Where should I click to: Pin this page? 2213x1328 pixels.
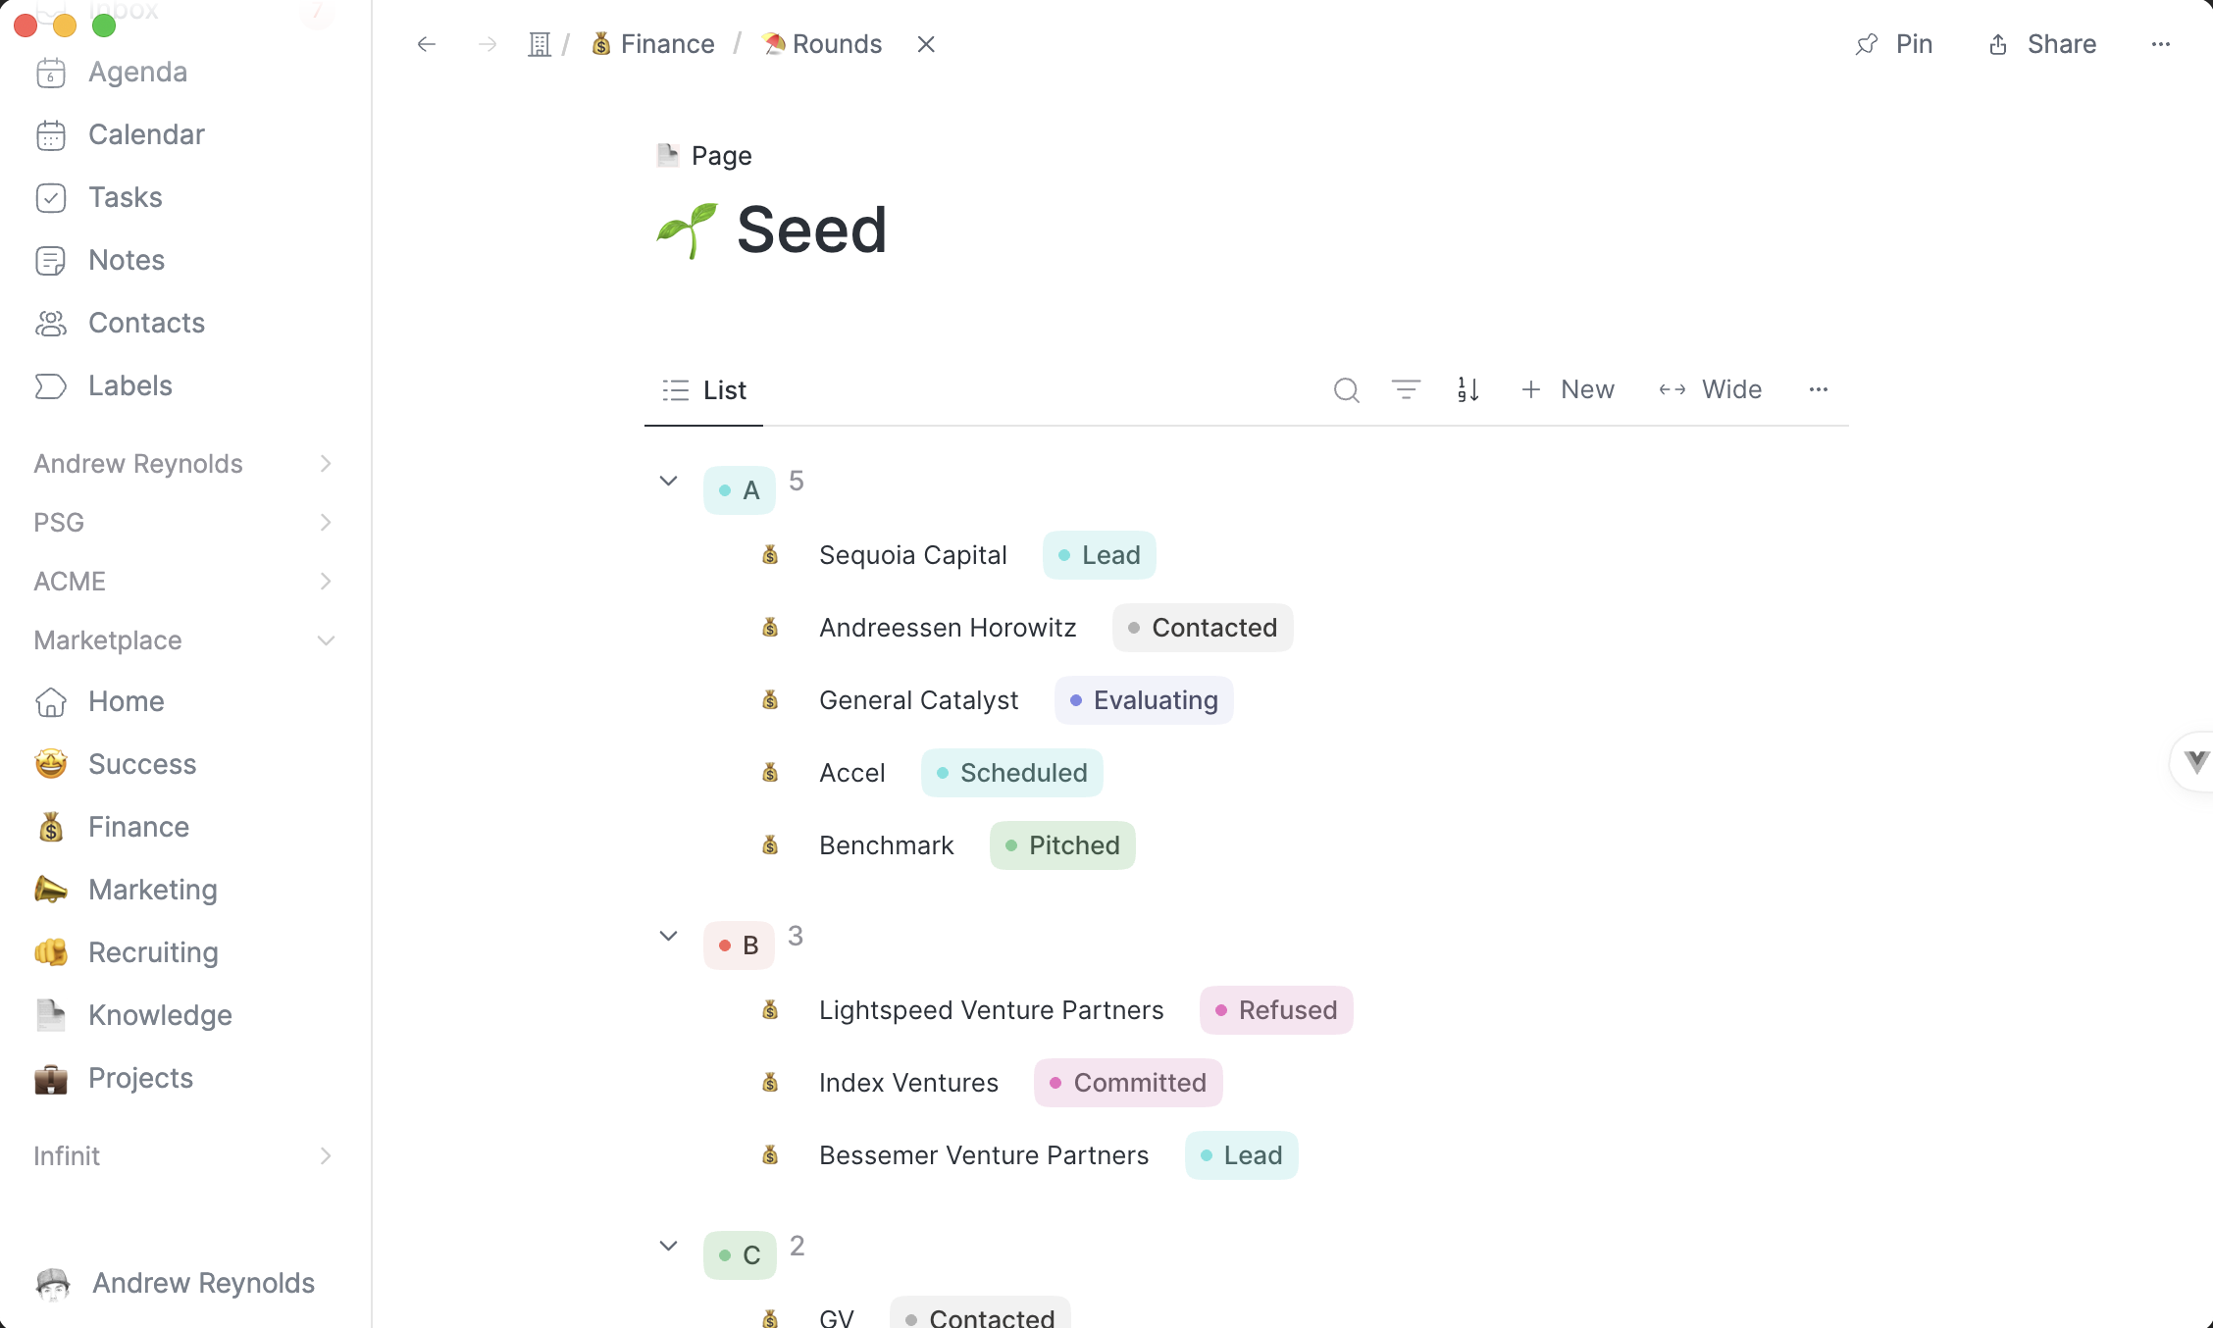pos(1894,44)
